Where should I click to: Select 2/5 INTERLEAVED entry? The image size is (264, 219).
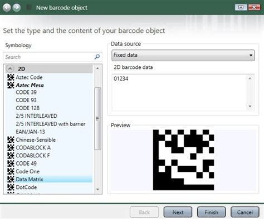(36, 116)
